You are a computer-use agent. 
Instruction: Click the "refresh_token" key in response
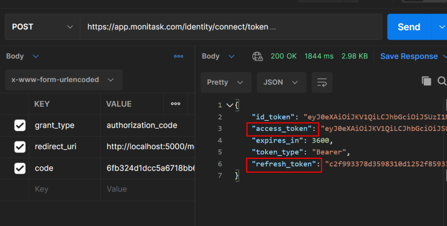[284, 164]
